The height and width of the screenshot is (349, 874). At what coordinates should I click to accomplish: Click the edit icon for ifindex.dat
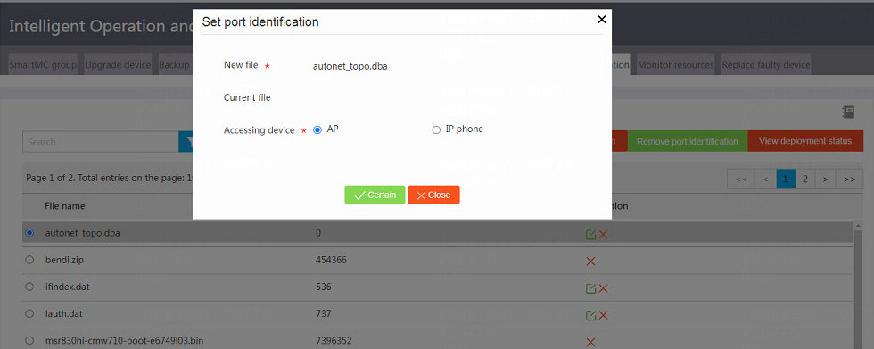click(x=590, y=288)
